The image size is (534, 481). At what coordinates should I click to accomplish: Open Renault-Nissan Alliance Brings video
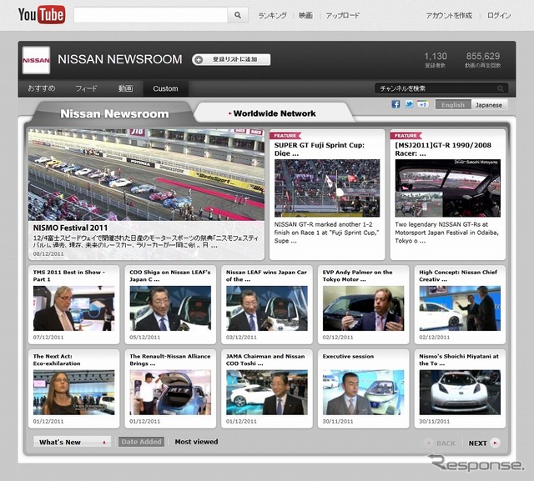(170, 392)
